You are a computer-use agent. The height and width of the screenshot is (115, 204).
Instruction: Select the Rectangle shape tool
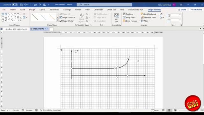pos(15,14)
